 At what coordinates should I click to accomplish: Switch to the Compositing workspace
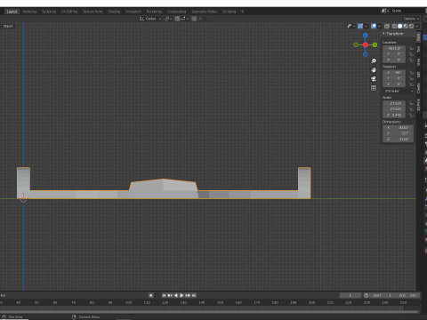click(177, 12)
